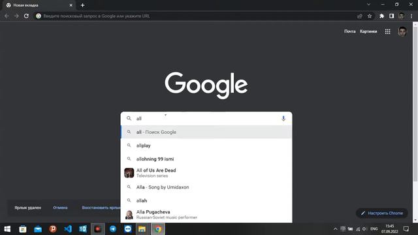
Task: Select 'all - Поиск Google' suggestion
Action: [x=206, y=132]
